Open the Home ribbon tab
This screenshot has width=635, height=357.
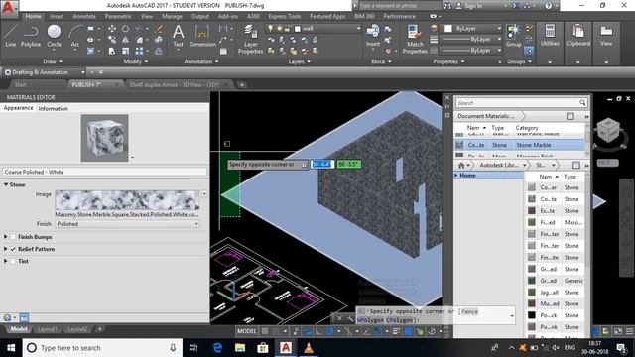[x=33, y=16]
